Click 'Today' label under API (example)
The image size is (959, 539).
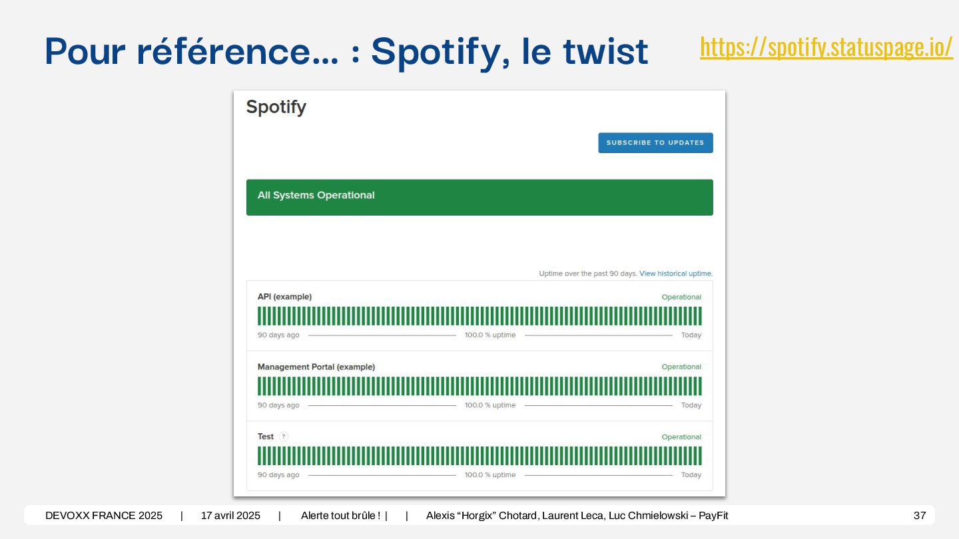click(691, 335)
